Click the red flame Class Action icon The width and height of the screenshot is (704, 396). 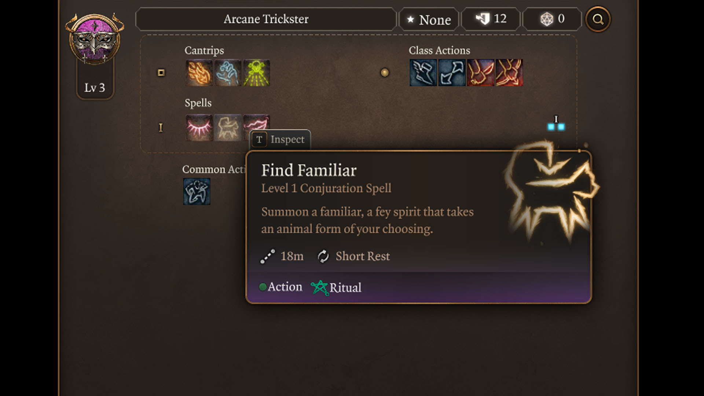[480, 73]
